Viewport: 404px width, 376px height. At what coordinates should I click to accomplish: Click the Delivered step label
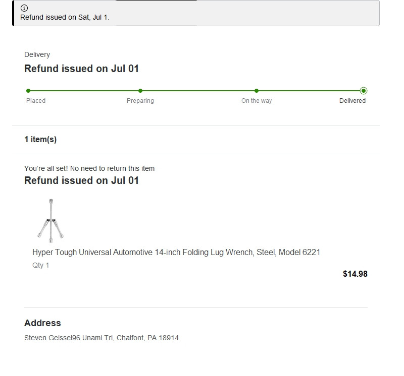(352, 101)
